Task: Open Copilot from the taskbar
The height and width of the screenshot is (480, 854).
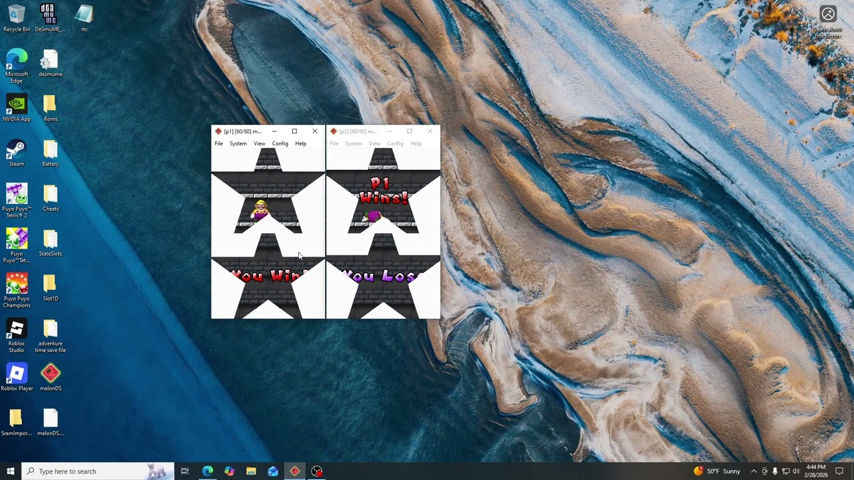Action: [x=230, y=471]
